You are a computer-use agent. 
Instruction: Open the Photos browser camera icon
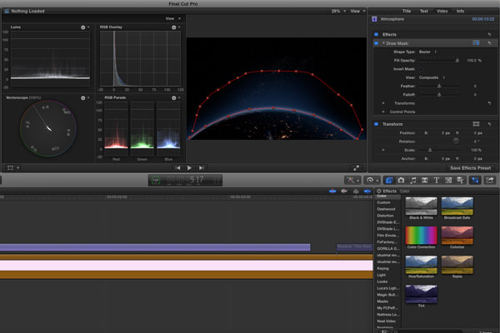(x=401, y=180)
